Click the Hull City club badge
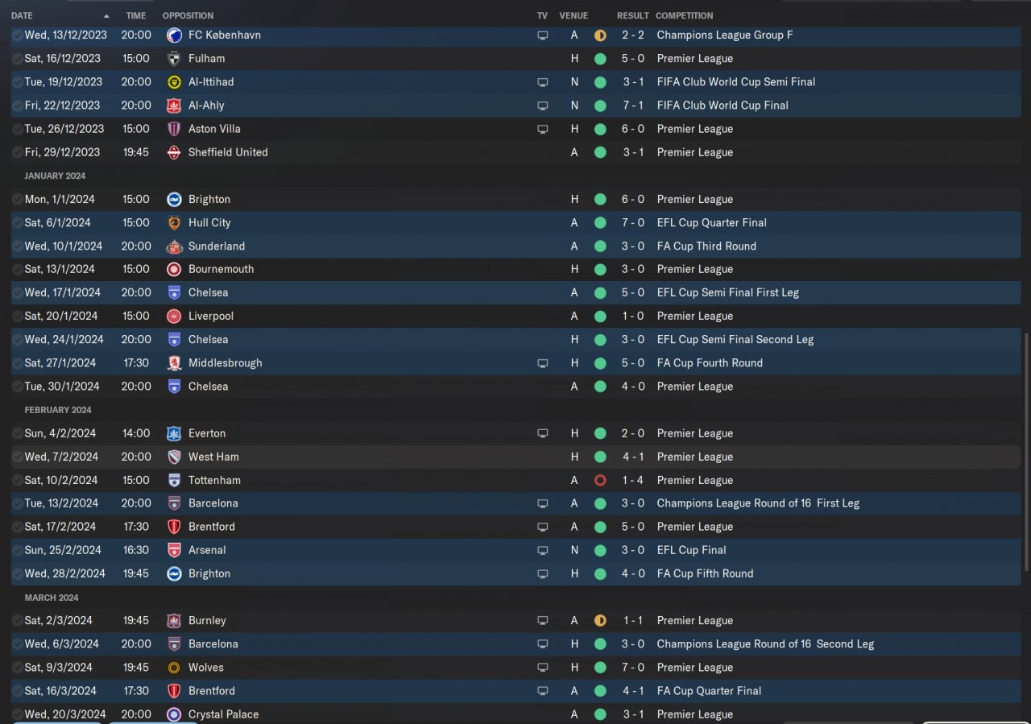1031x724 pixels. coord(174,223)
